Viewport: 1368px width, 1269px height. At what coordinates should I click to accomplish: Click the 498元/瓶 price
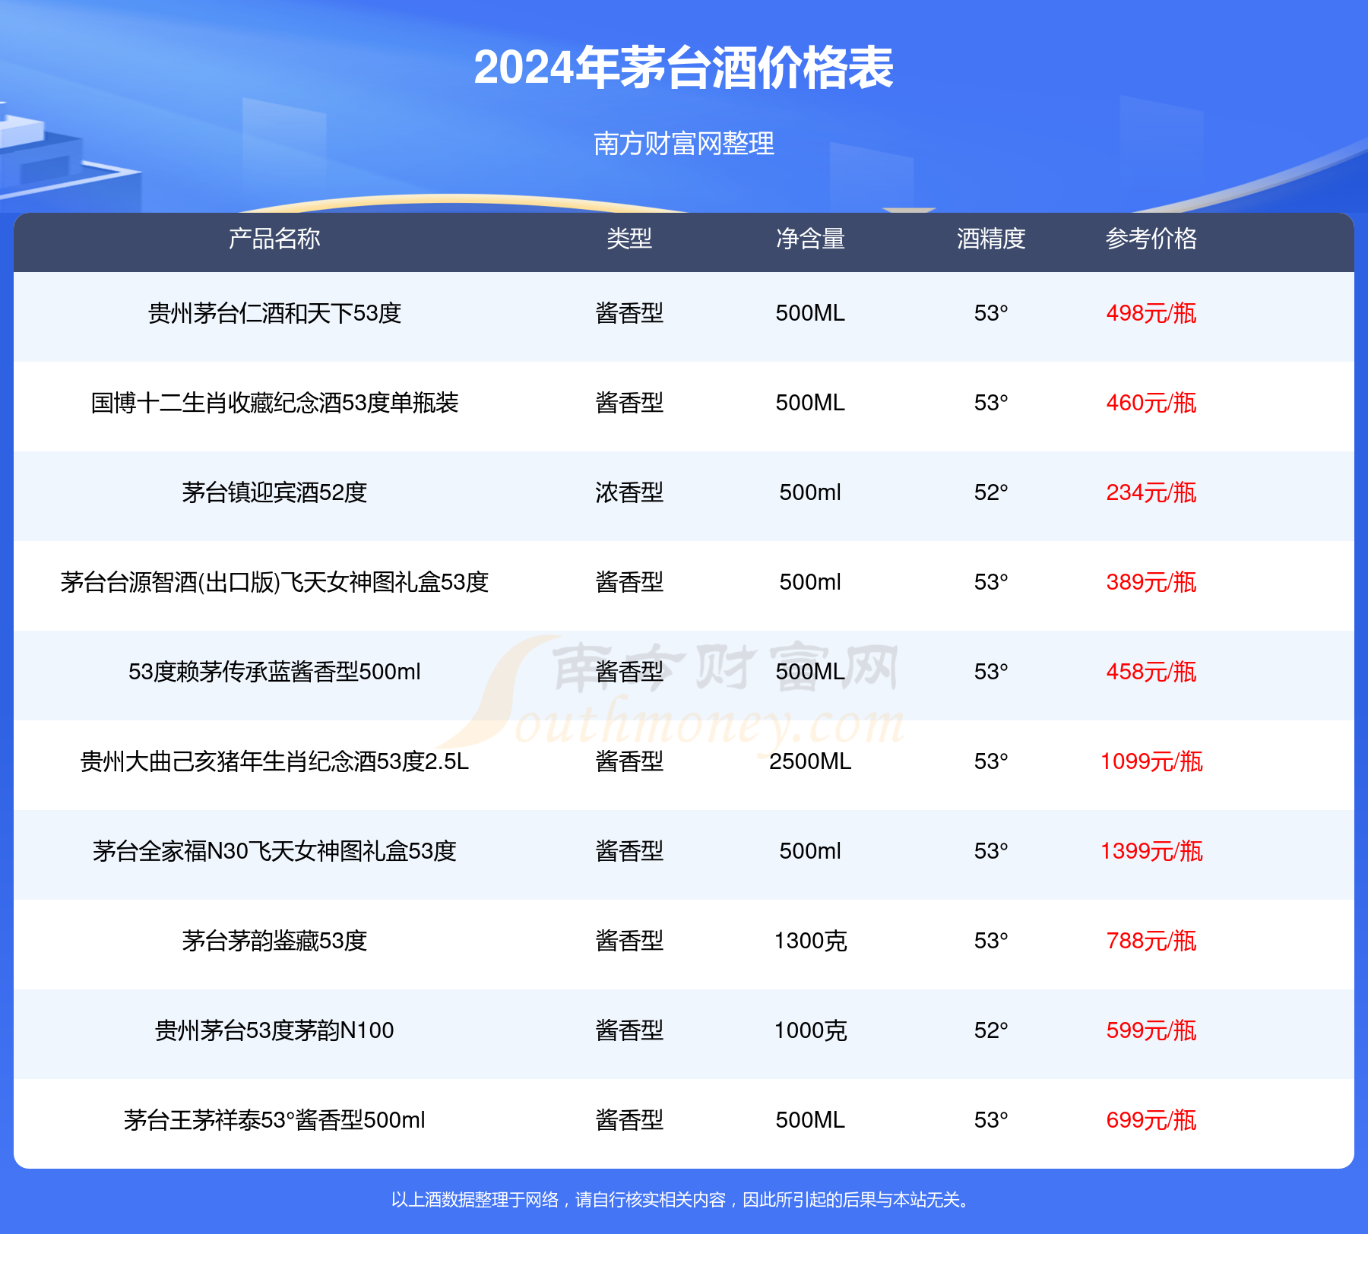(x=1151, y=313)
